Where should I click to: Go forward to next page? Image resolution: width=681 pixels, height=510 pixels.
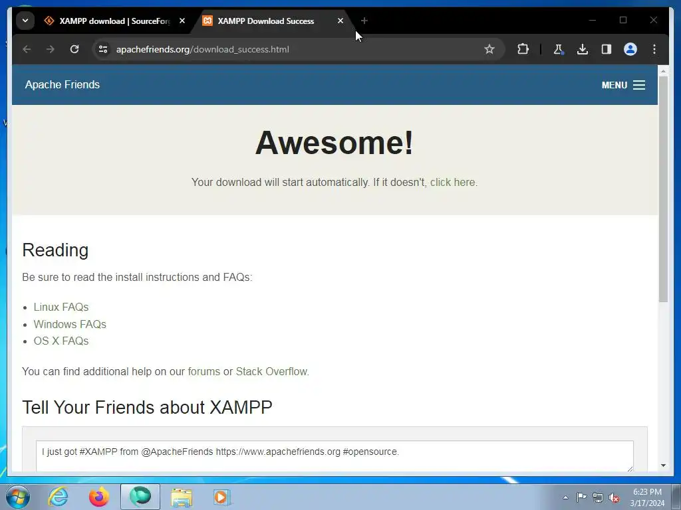coord(51,49)
